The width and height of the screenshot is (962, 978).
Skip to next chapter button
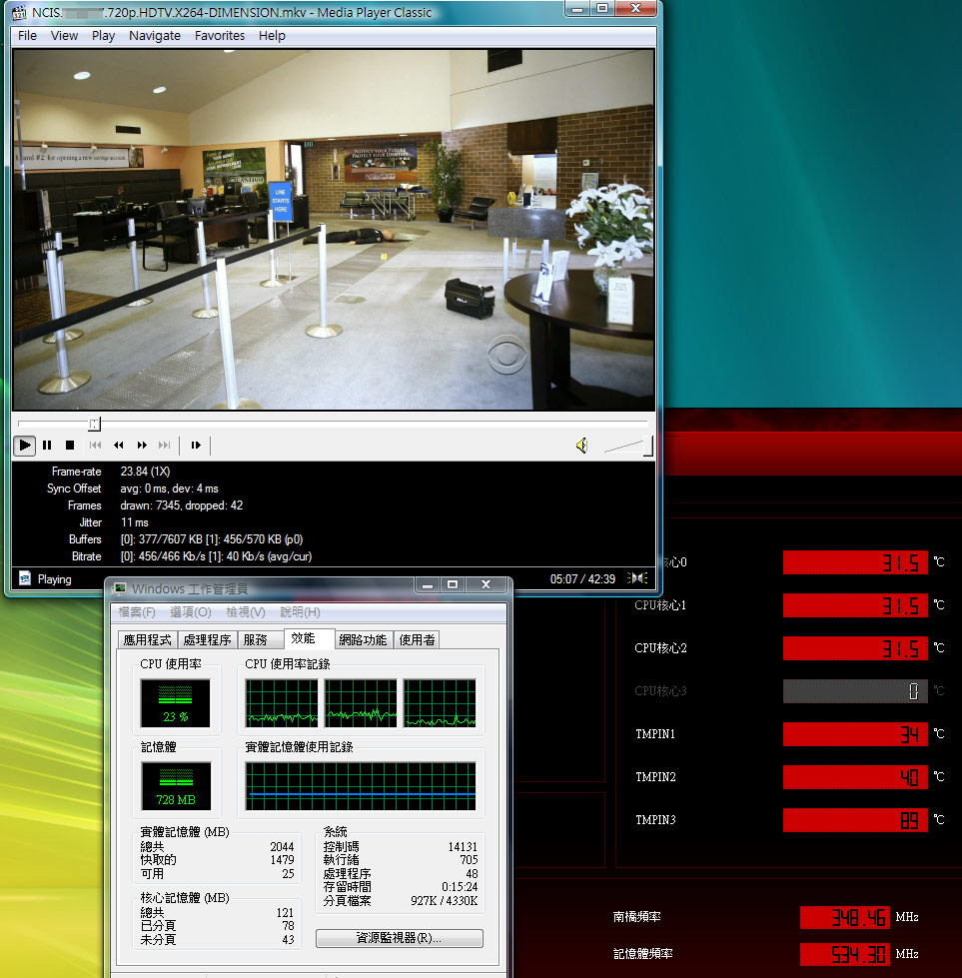[165, 446]
